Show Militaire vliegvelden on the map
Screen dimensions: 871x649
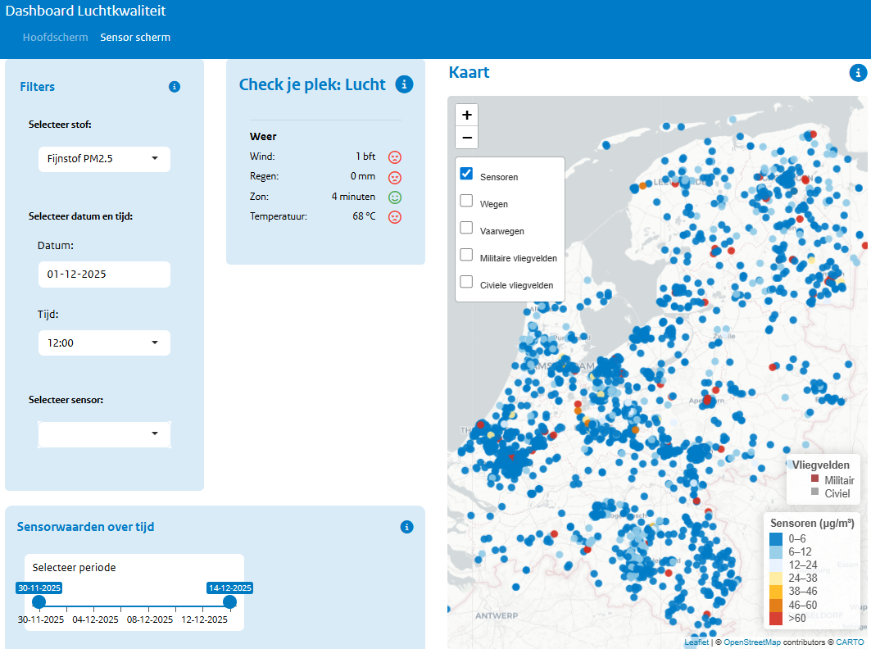(466, 255)
